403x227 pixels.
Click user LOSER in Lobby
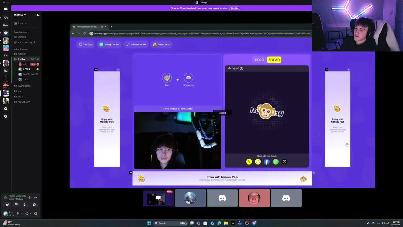pos(28,69)
